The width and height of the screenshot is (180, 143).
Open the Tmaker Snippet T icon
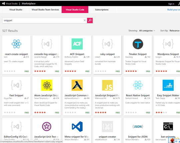[x=138, y=44]
